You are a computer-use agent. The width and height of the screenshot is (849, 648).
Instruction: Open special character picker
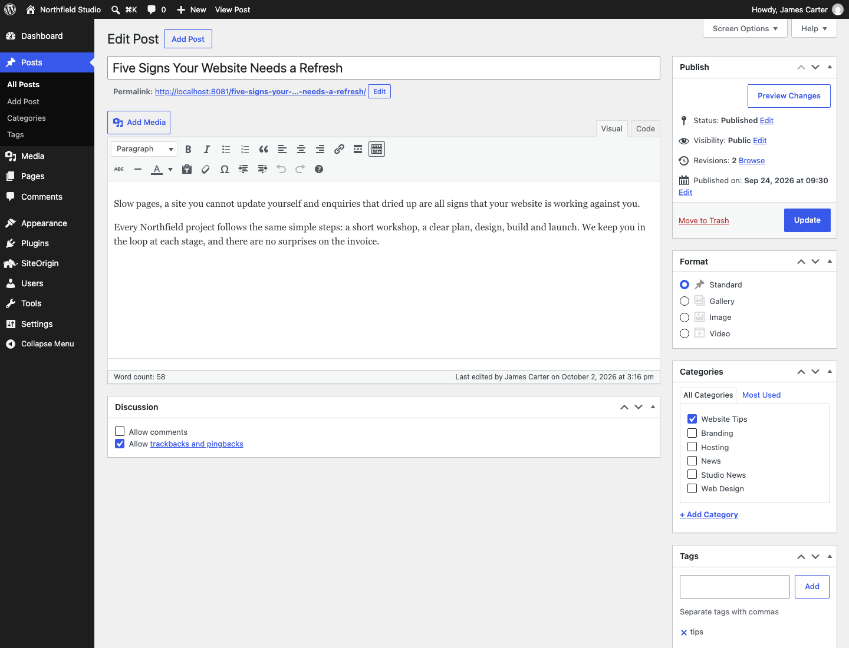225,169
